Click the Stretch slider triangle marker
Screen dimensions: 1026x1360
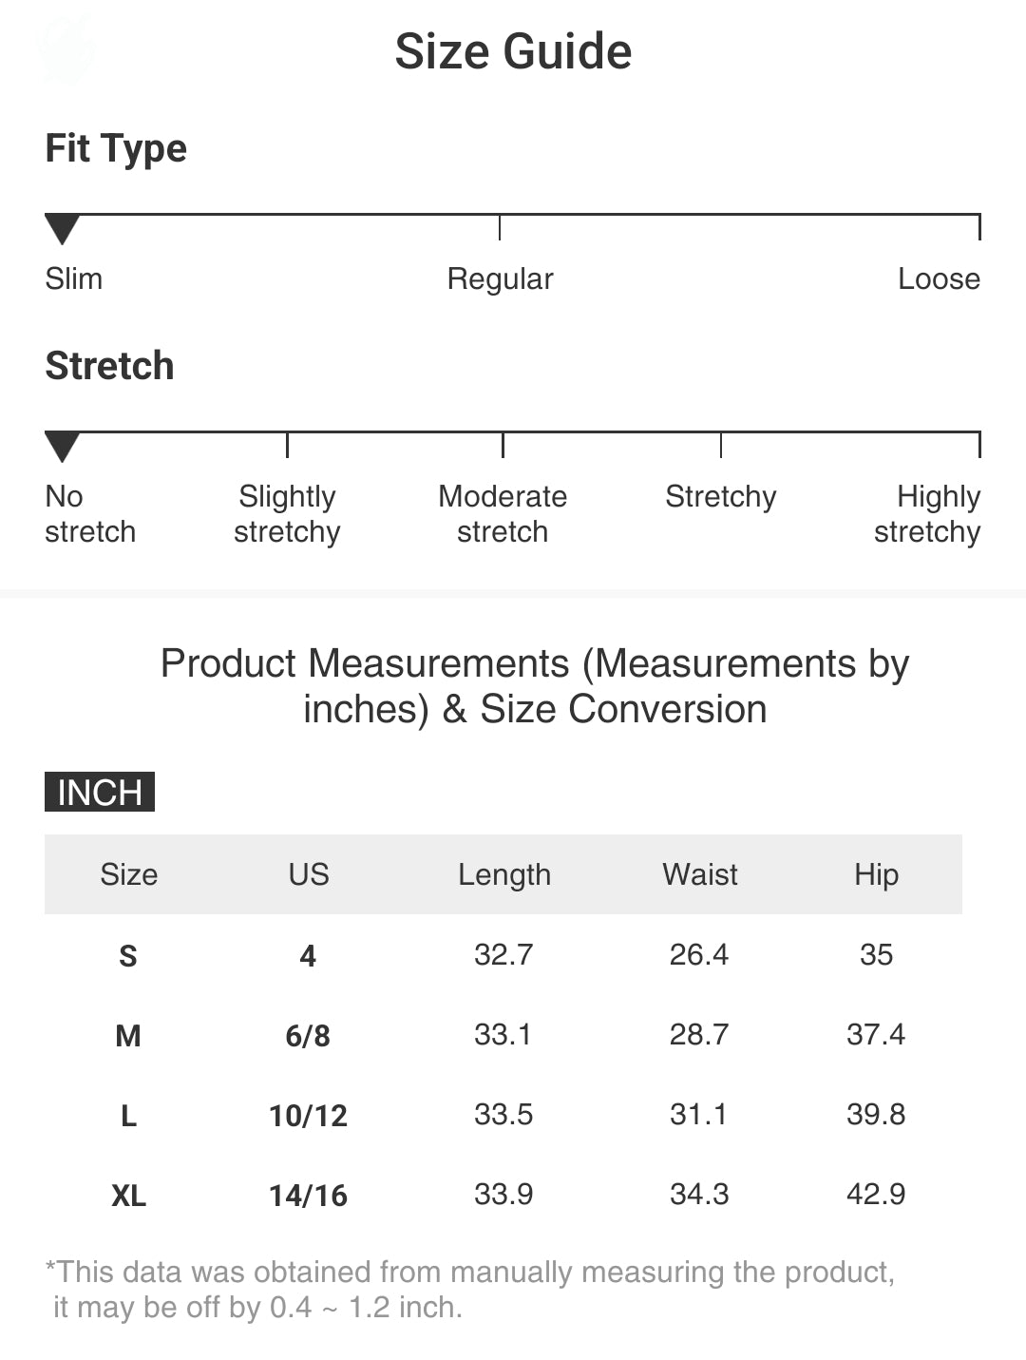(62, 445)
